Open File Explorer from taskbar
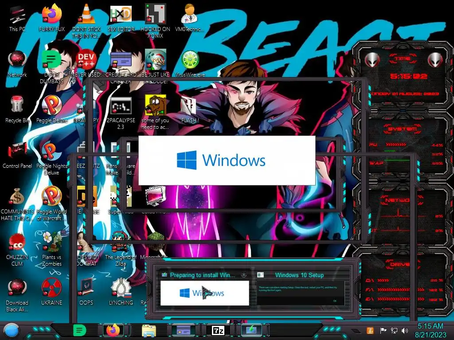Image resolution: width=454 pixels, height=340 pixels. coord(149,330)
